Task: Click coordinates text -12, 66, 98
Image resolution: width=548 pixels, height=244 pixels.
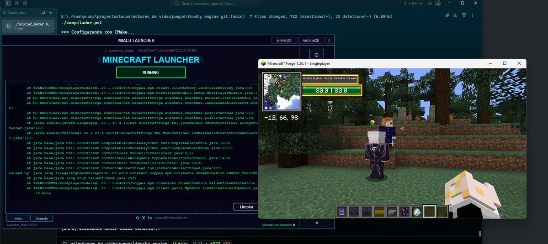Action: [282, 118]
